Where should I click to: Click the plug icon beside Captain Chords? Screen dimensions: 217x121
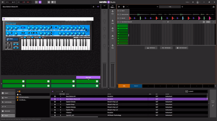tap(55, 102)
